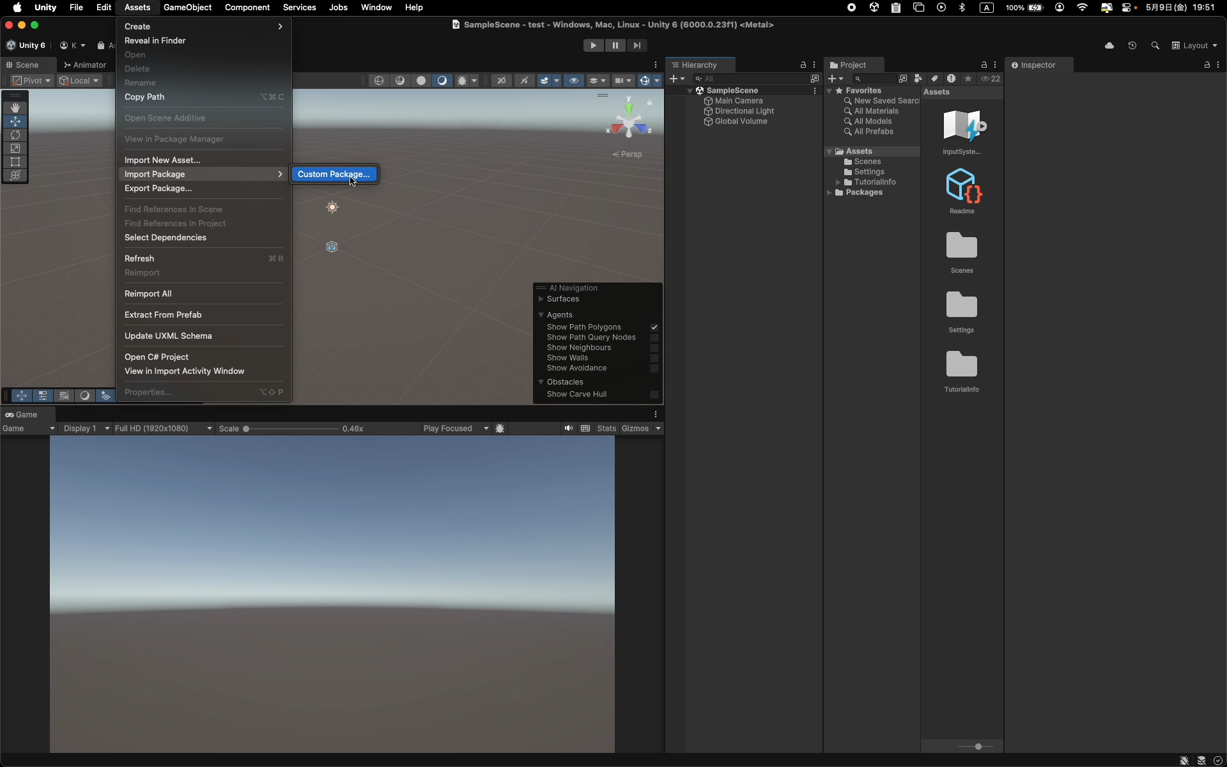Click the frame debugger bug icon in Game view
Screen dimensions: 1227x767
[x=500, y=428]
